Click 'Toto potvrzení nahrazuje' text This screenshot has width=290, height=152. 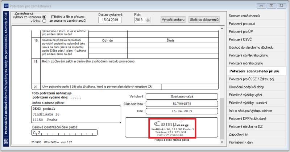(x=51, y=93)
